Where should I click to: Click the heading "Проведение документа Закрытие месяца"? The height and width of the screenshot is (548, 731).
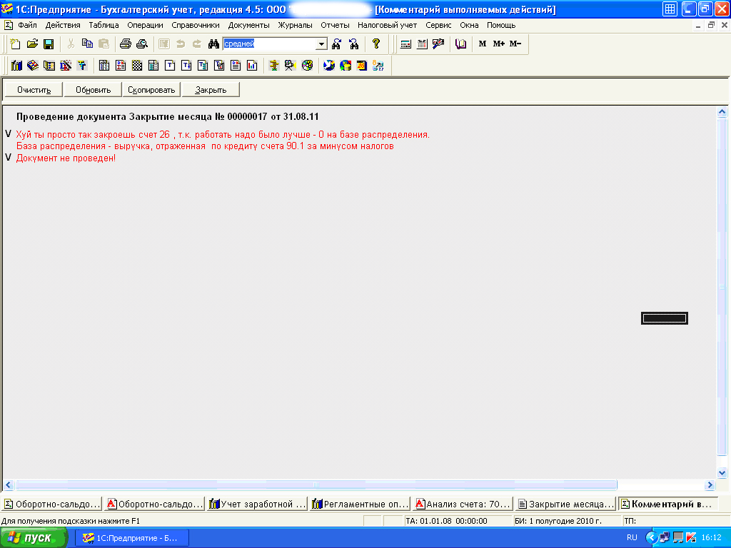114,116
